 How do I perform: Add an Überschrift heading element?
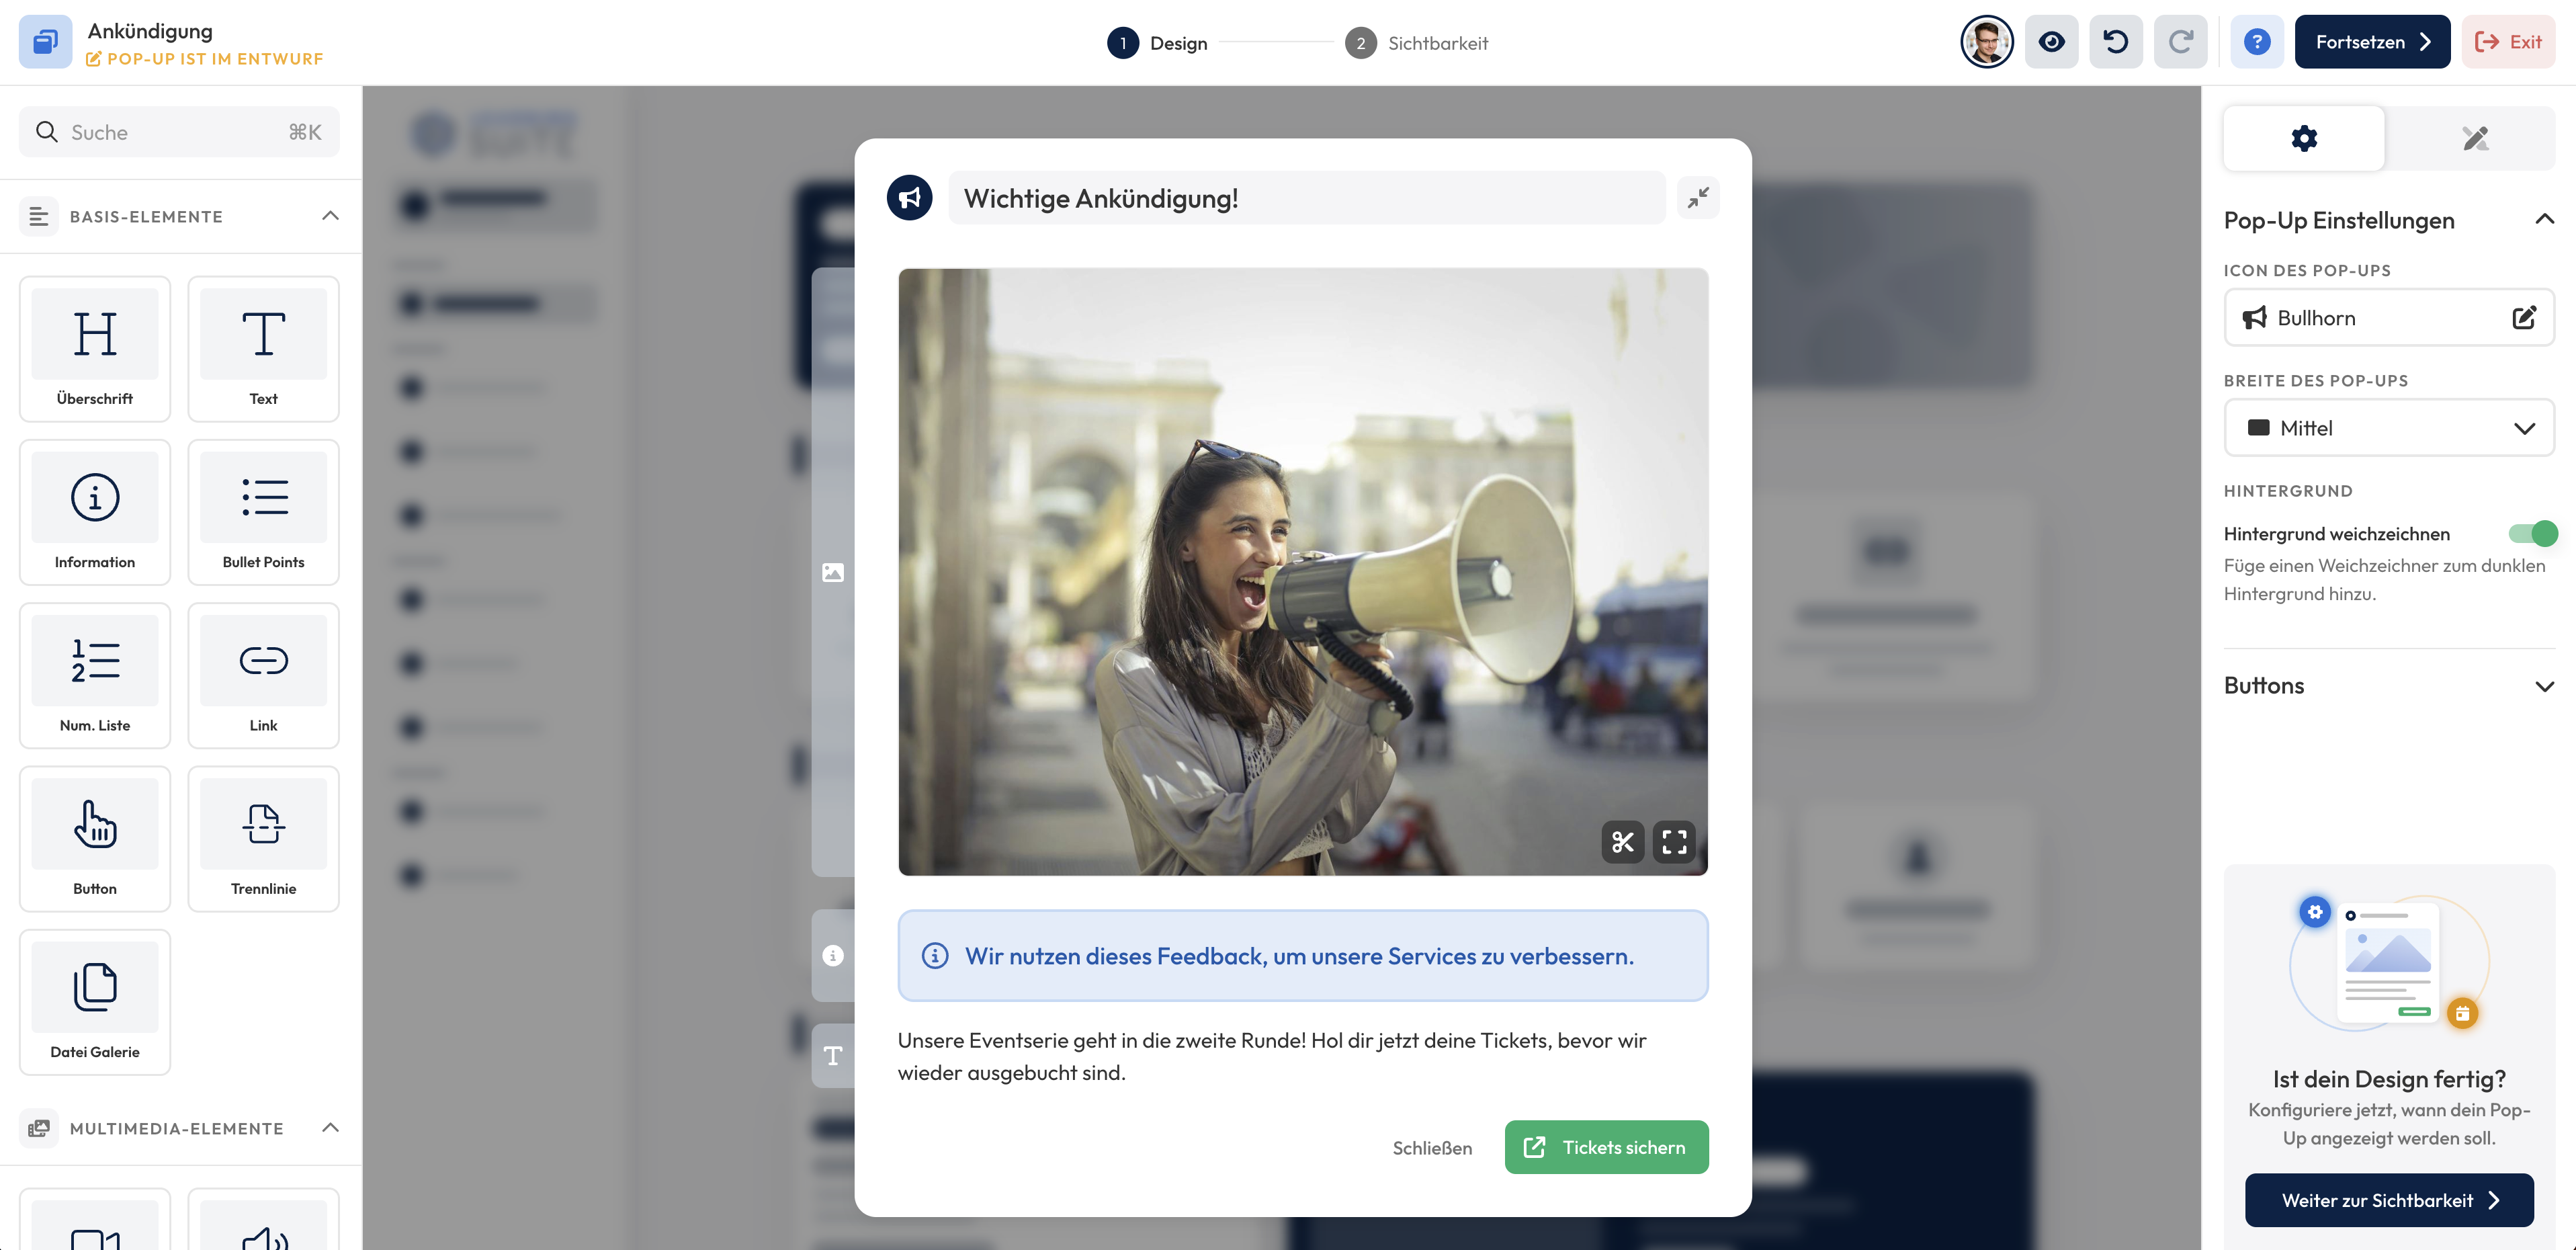(x=95, y=349)
